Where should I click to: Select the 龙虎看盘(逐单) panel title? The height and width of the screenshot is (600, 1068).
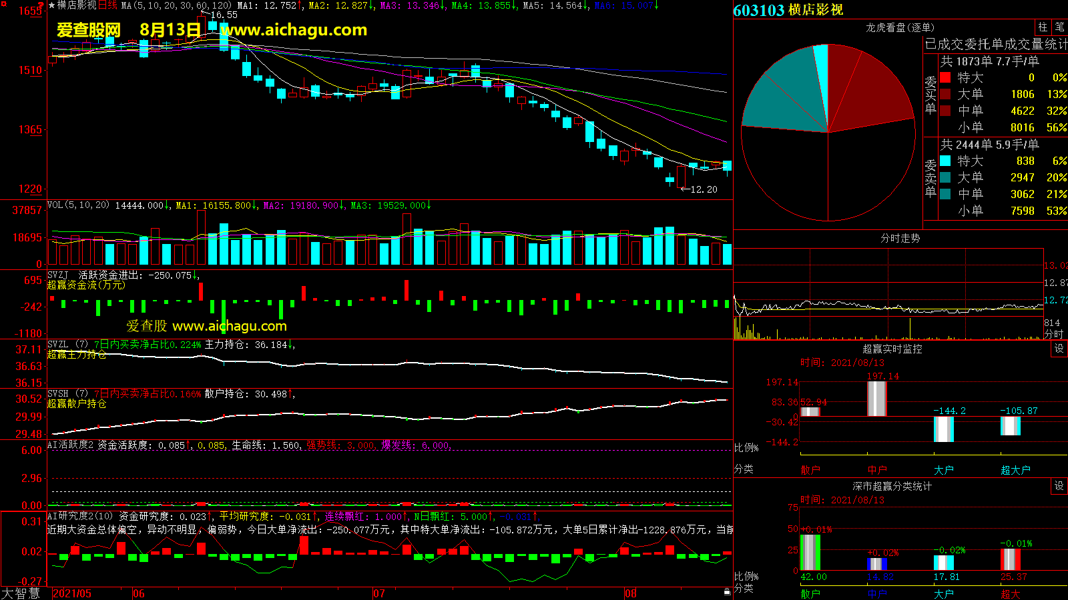[x=900, y=27]
